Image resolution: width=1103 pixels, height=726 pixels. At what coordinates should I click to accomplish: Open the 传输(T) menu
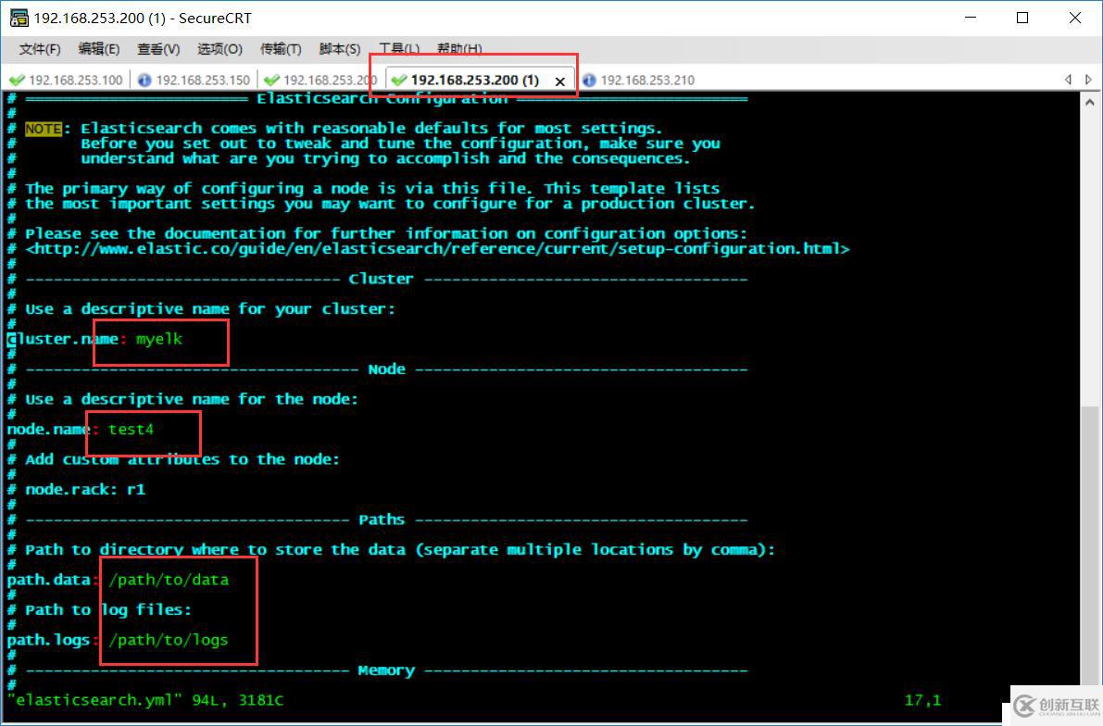(281, 48)
